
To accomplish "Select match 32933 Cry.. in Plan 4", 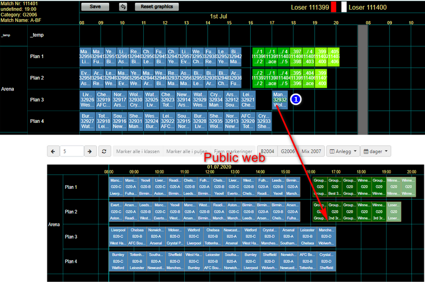I will coord(264,121).
